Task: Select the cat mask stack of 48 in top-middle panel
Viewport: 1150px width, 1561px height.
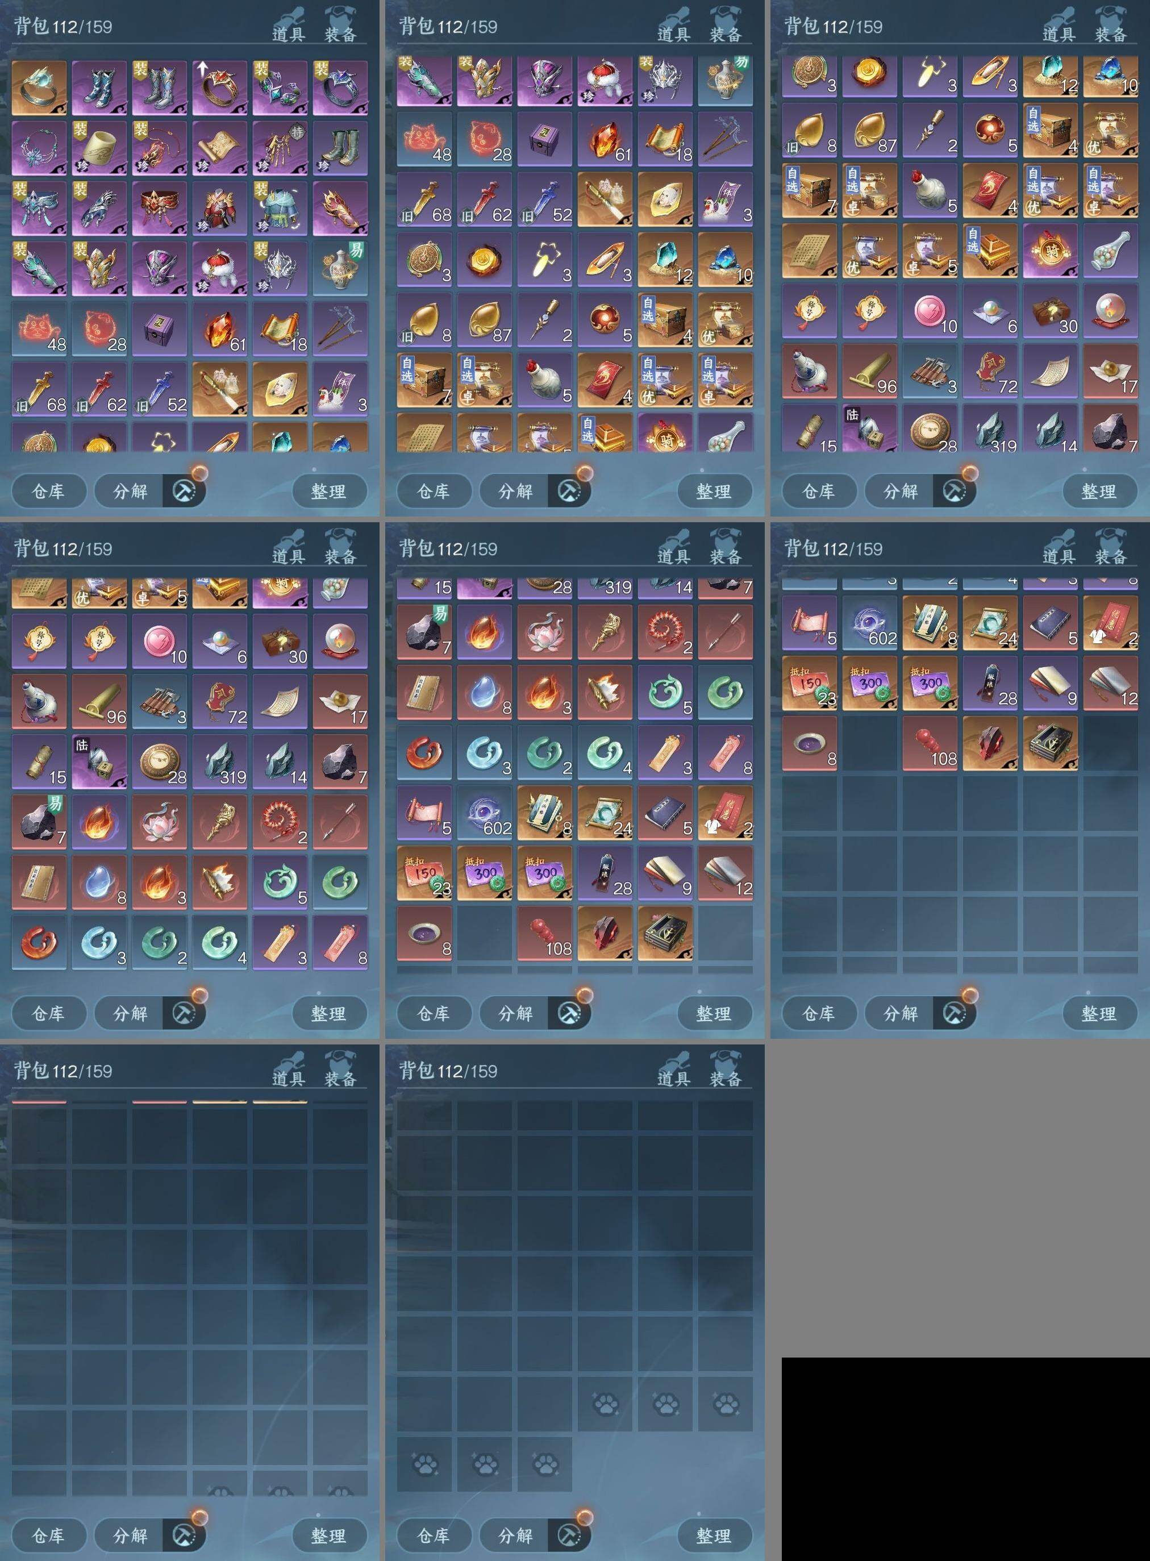Action: pos(424,139)
